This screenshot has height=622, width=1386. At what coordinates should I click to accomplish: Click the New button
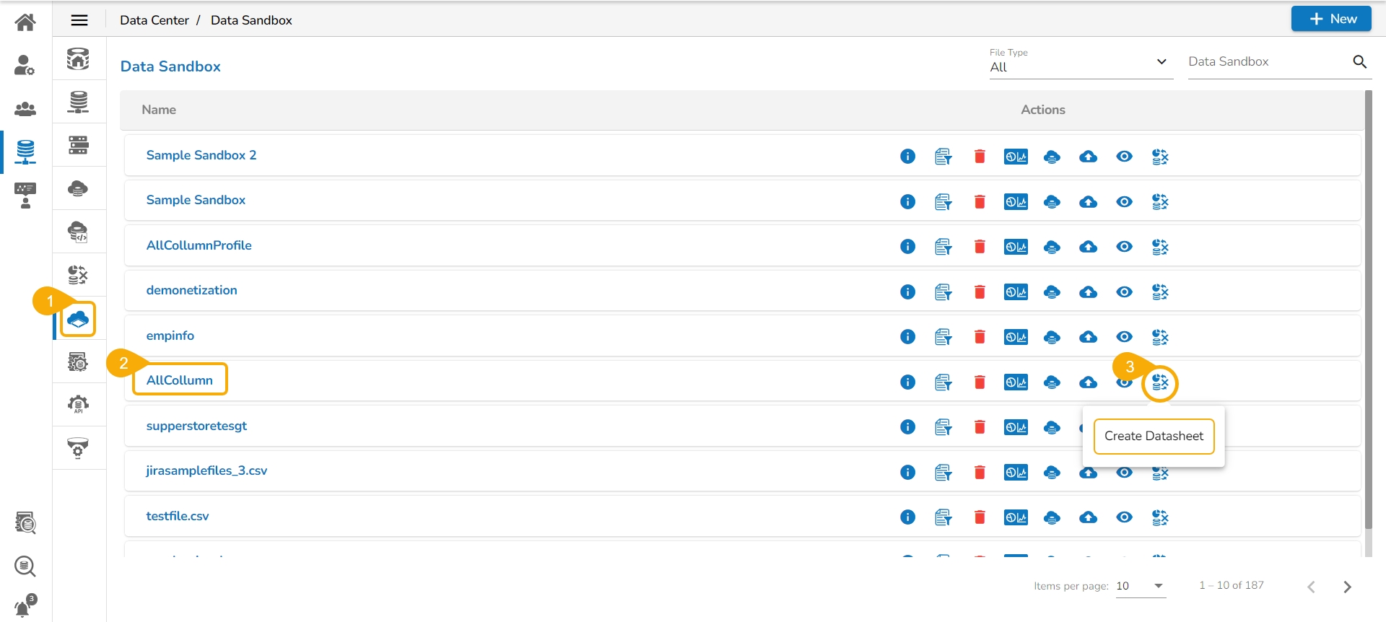click(1330, 19)
